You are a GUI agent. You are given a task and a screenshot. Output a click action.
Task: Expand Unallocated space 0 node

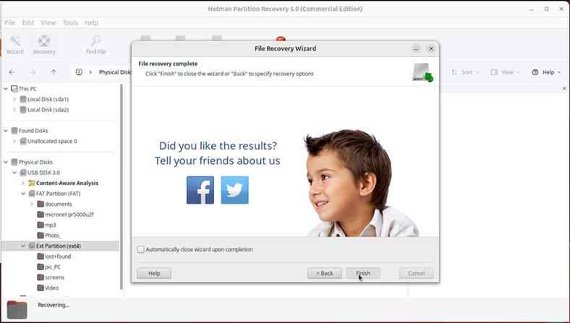[14, 142]
